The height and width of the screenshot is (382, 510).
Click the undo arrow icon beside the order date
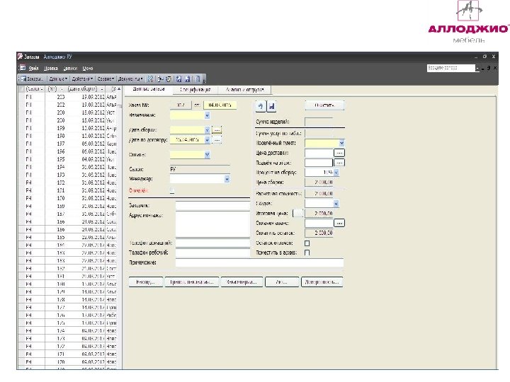(x=261, y=106)
